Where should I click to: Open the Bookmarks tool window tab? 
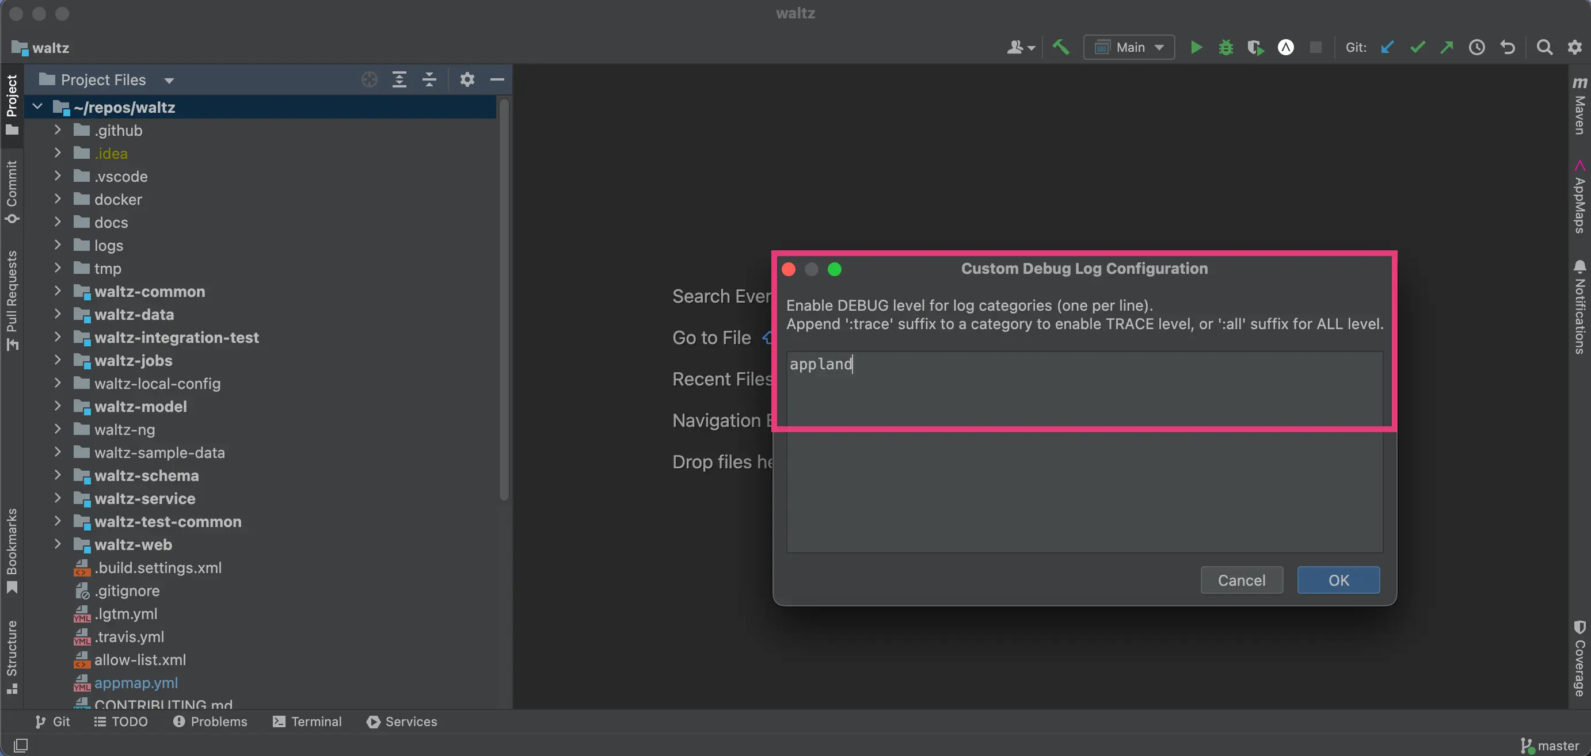(x=12, y=551)
